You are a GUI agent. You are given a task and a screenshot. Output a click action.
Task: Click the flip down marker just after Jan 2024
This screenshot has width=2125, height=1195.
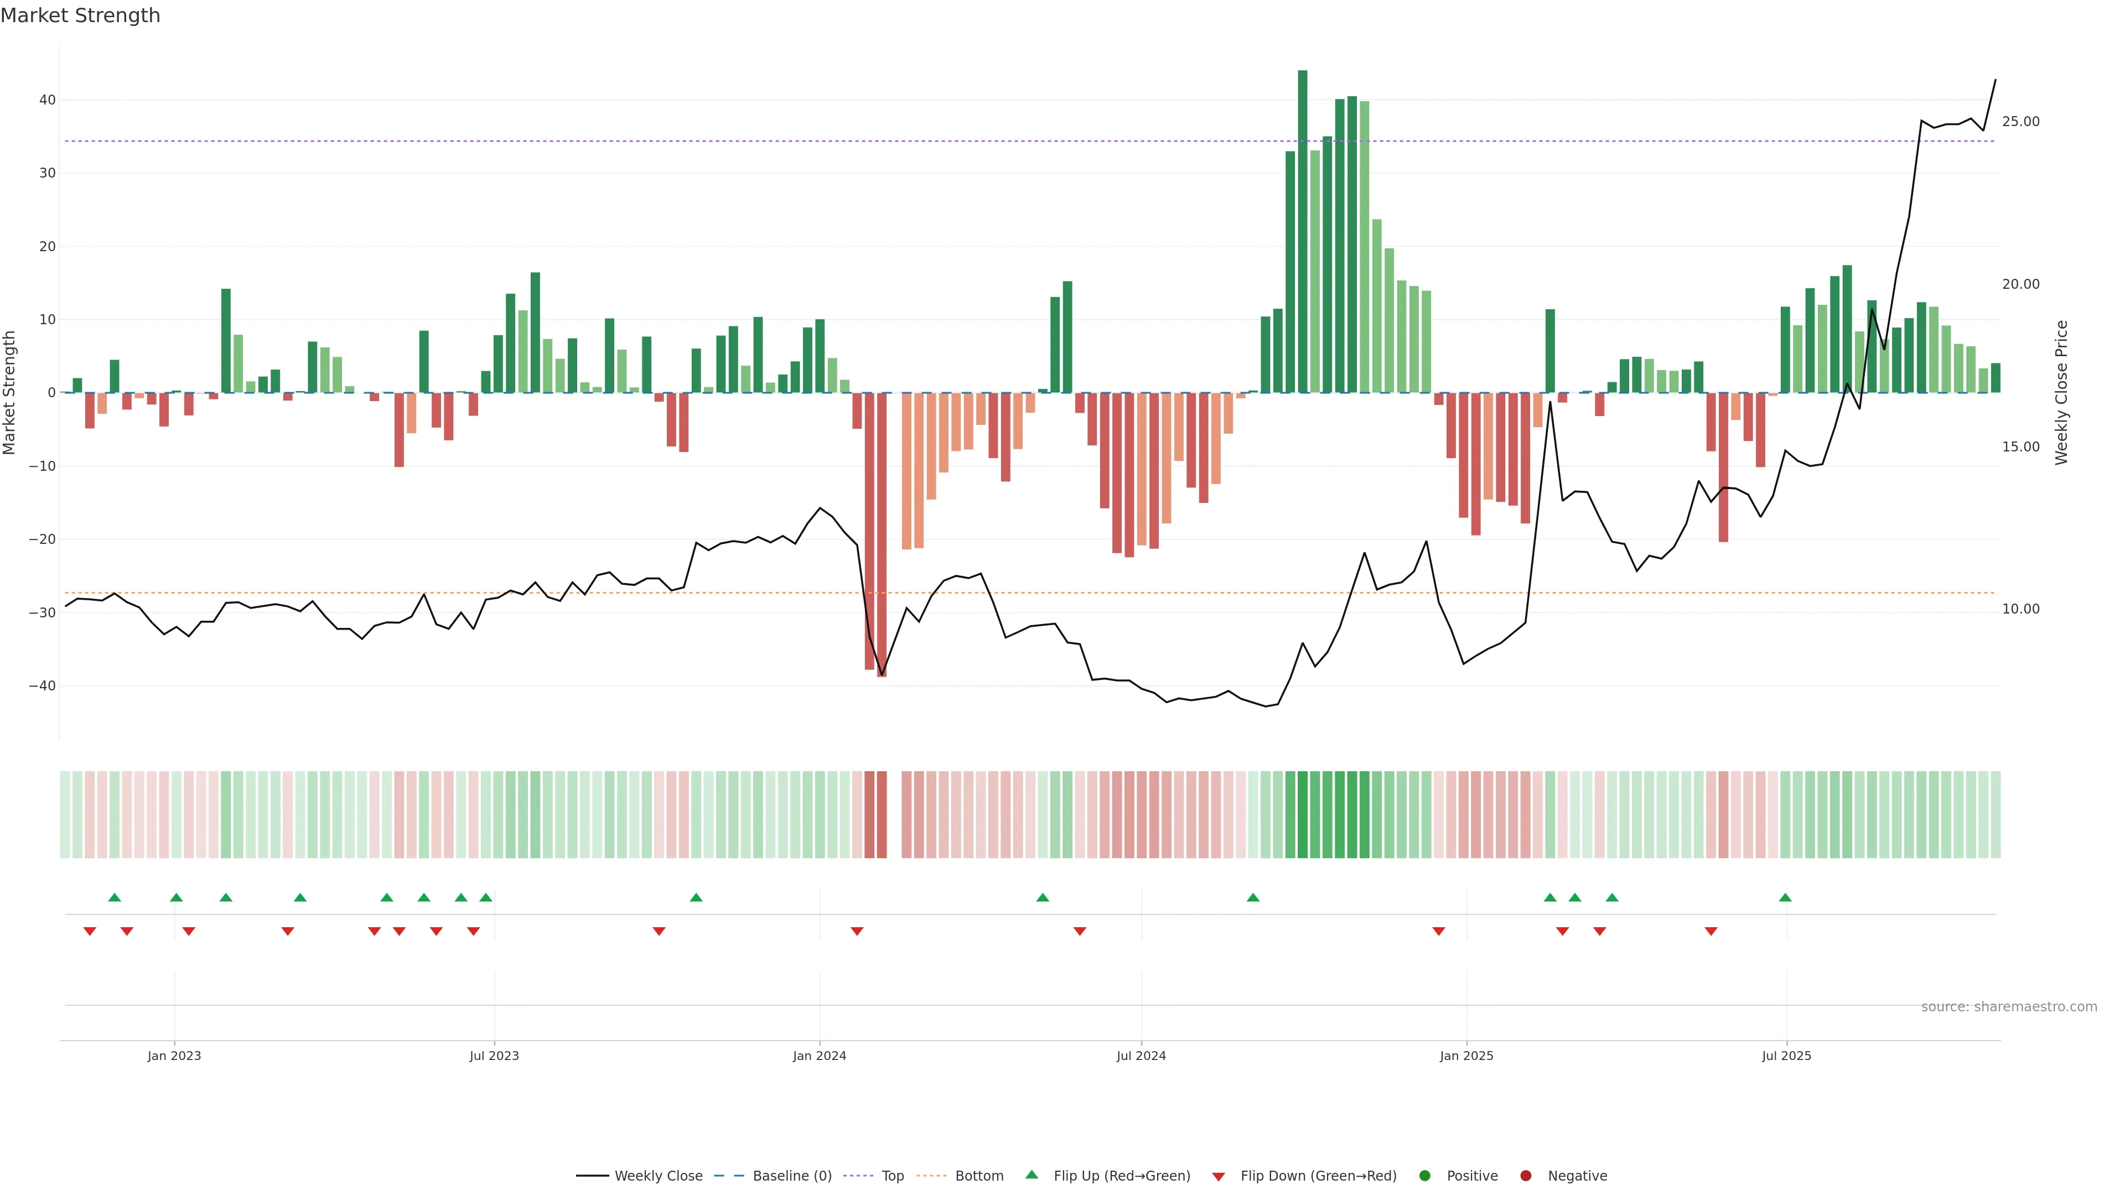coord(857,931)
